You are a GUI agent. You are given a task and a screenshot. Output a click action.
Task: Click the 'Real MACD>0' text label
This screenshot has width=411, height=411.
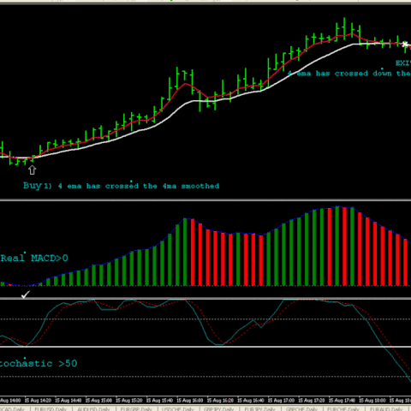pos(34,258)
